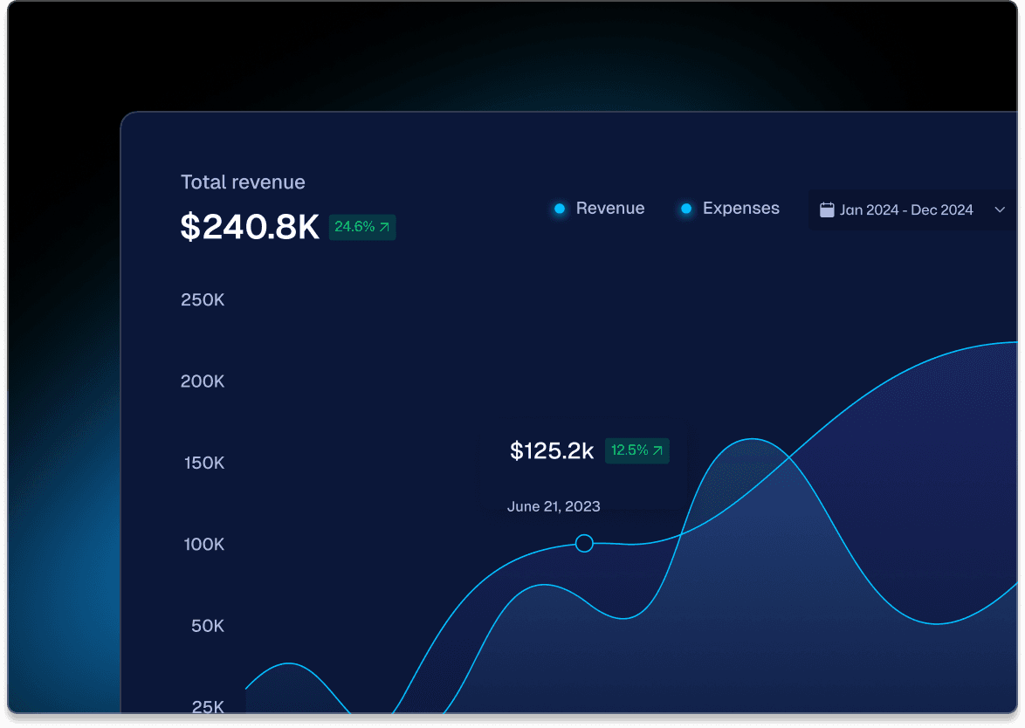This screenshot has height=728, width=1025.
Task: Toggle the Revenue legend dot
Action: point(560,209)
